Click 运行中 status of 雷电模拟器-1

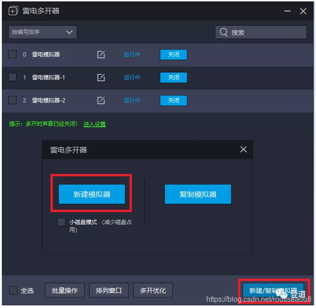(132, 78)
